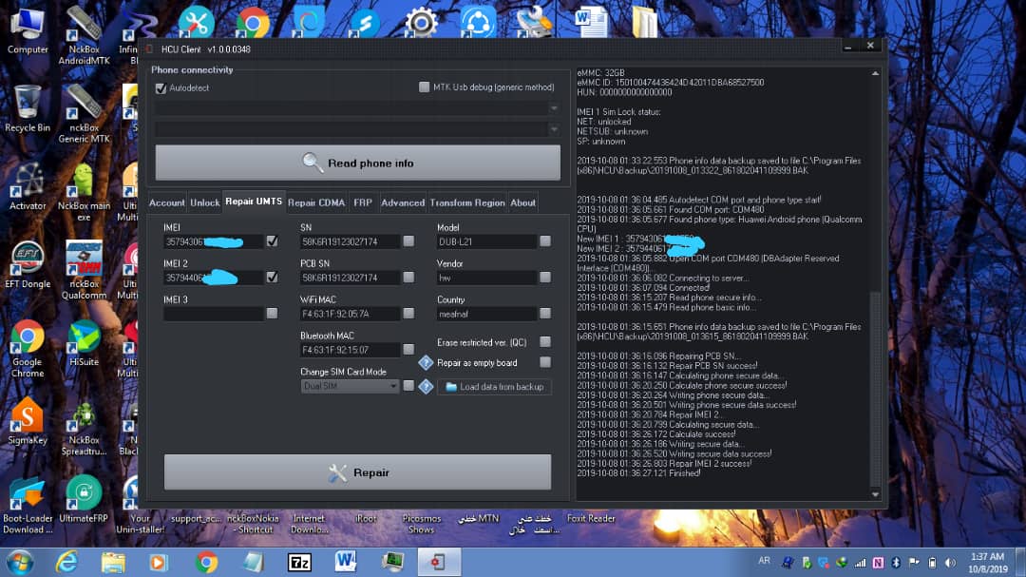Screen dimensions: 1026x577
Task: Open Recycle Bin desktop icon
Action: pyautogui.click(x=28, y=108)
